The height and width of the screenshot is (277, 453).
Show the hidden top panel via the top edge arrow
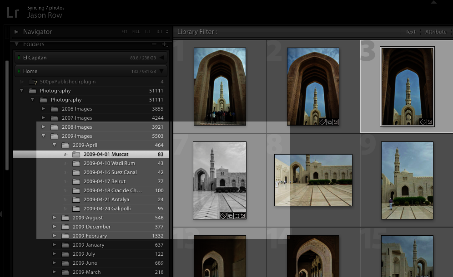tap(433, 2)
